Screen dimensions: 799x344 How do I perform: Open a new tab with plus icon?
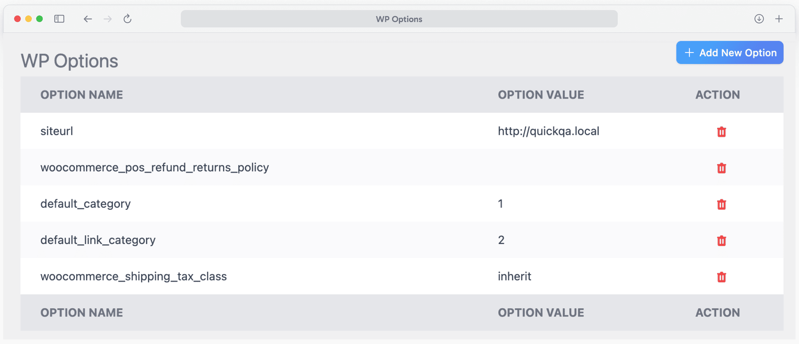(779, 19)
